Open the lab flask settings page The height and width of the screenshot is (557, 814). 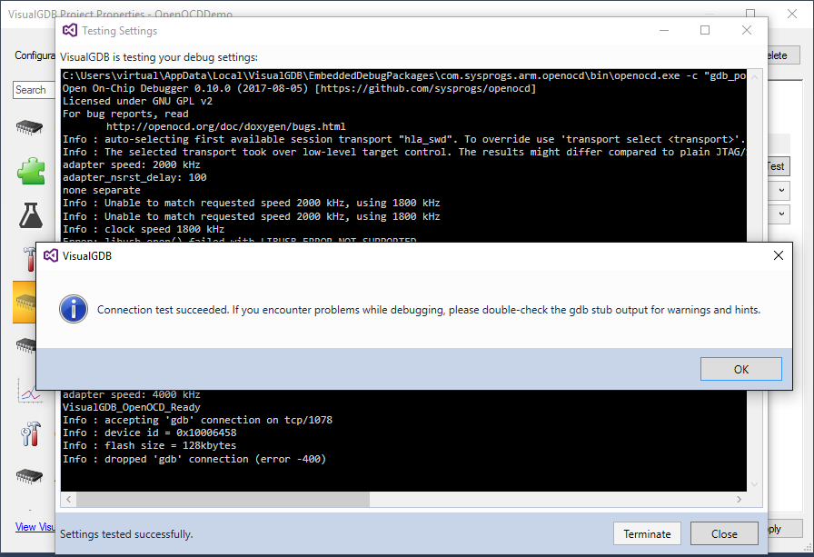click(31, 215)
